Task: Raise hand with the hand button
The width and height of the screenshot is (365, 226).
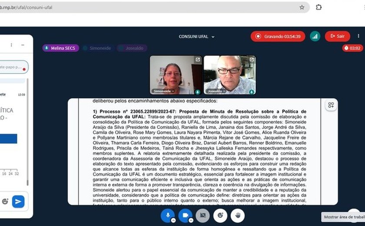Action: (x=238, y=215)
